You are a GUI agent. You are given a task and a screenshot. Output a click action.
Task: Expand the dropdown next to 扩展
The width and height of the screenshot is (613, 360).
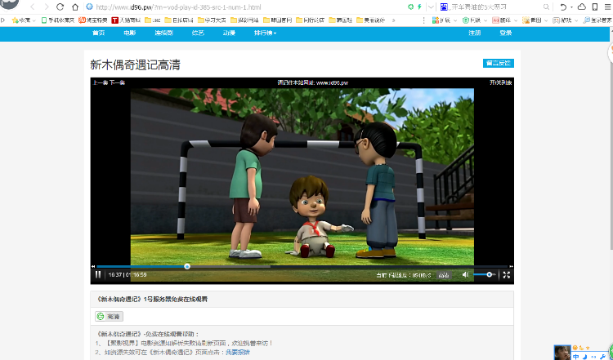coord(454,20)
